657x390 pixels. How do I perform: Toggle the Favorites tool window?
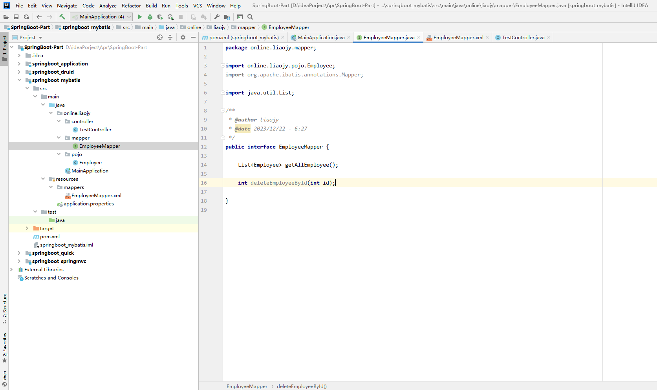[x=5, y=347]
